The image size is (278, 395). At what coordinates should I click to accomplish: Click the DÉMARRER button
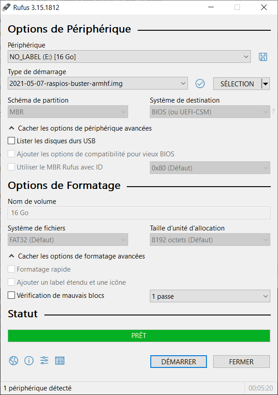(178, 362)
